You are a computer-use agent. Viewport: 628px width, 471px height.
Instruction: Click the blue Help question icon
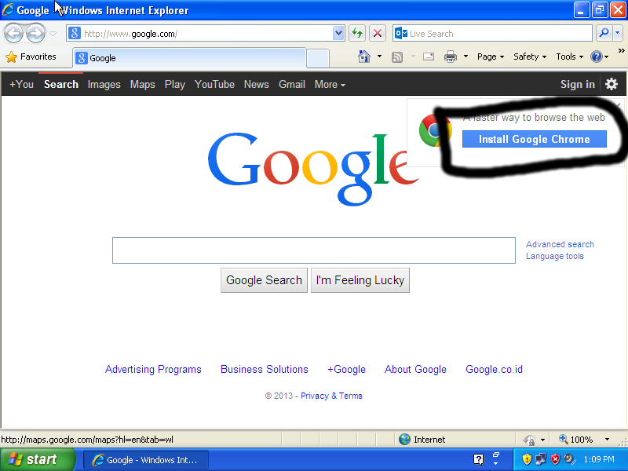point(597,57)
